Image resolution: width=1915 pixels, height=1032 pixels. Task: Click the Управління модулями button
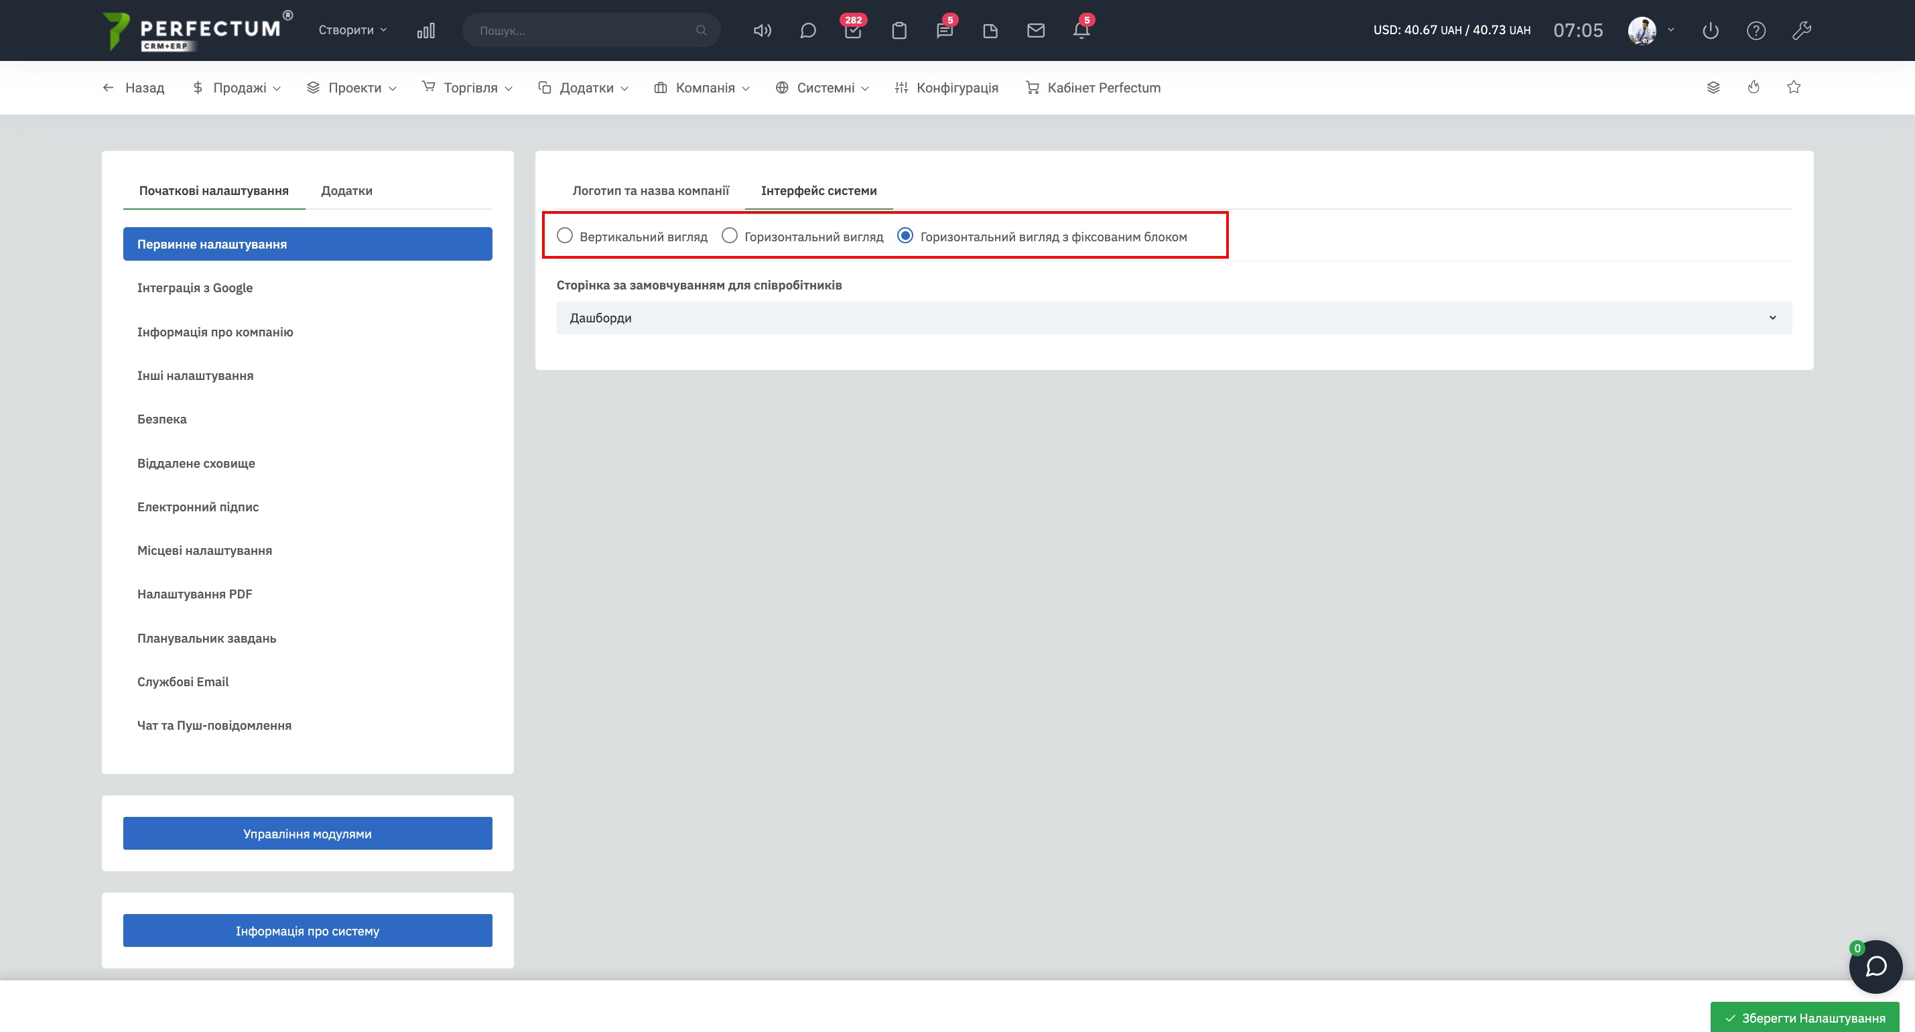click(307, 834)
